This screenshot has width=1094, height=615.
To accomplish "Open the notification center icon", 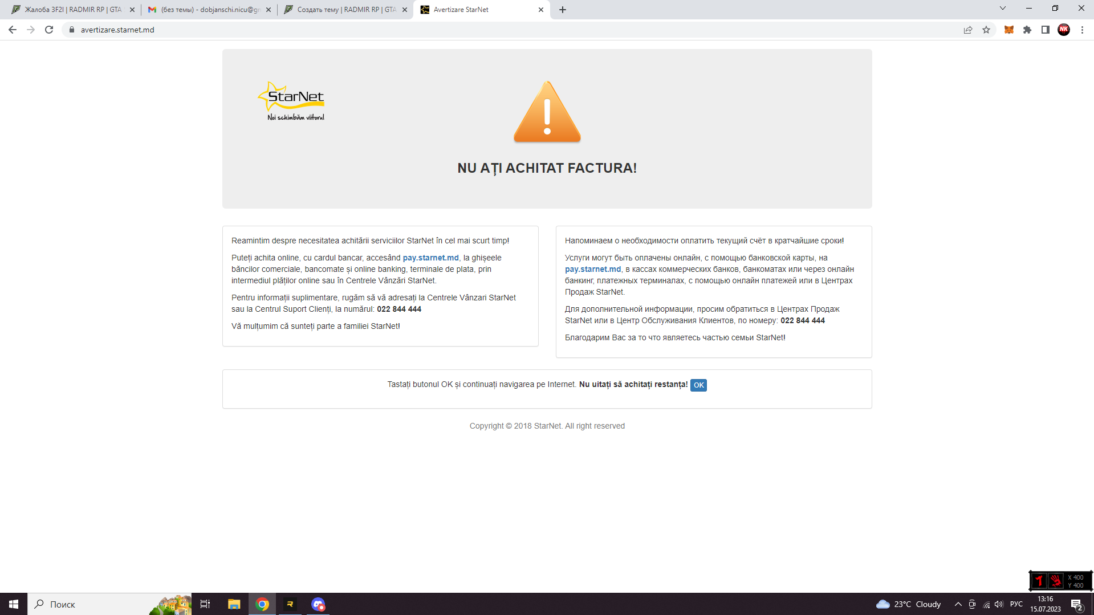I will coord(1077,604).
